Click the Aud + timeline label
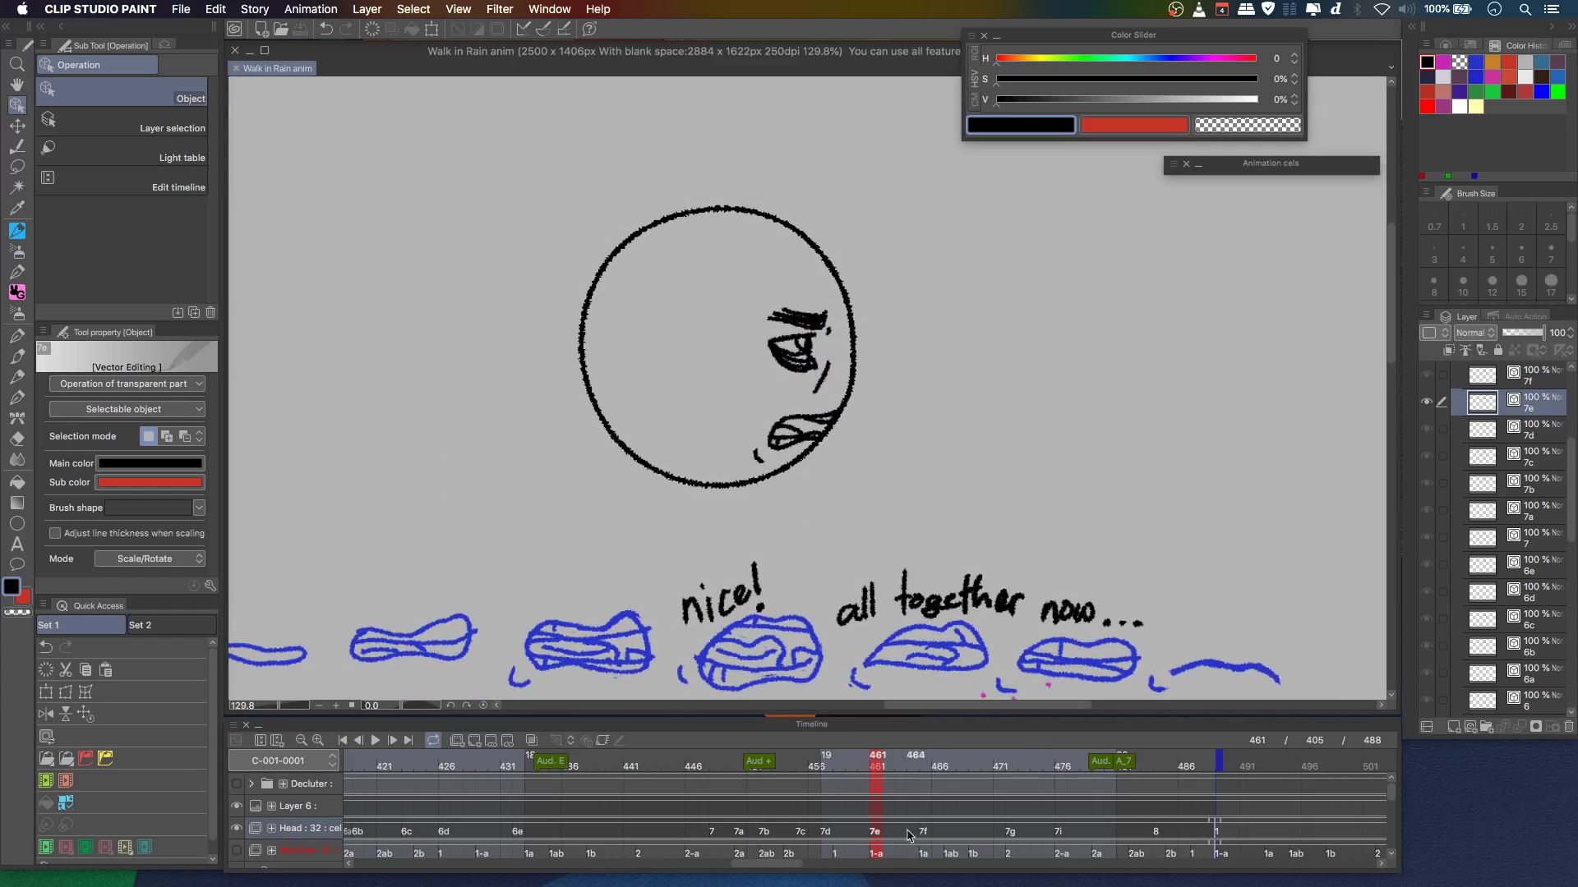This screenshot has width=1578, height=887. [759, 761]
